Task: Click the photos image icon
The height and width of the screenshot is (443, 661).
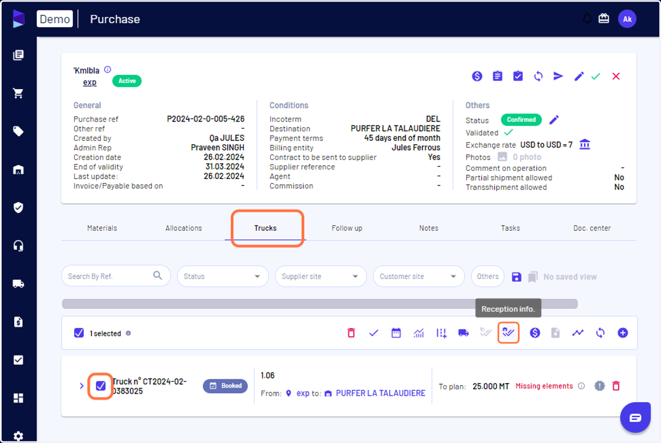Action: [502, 157]
